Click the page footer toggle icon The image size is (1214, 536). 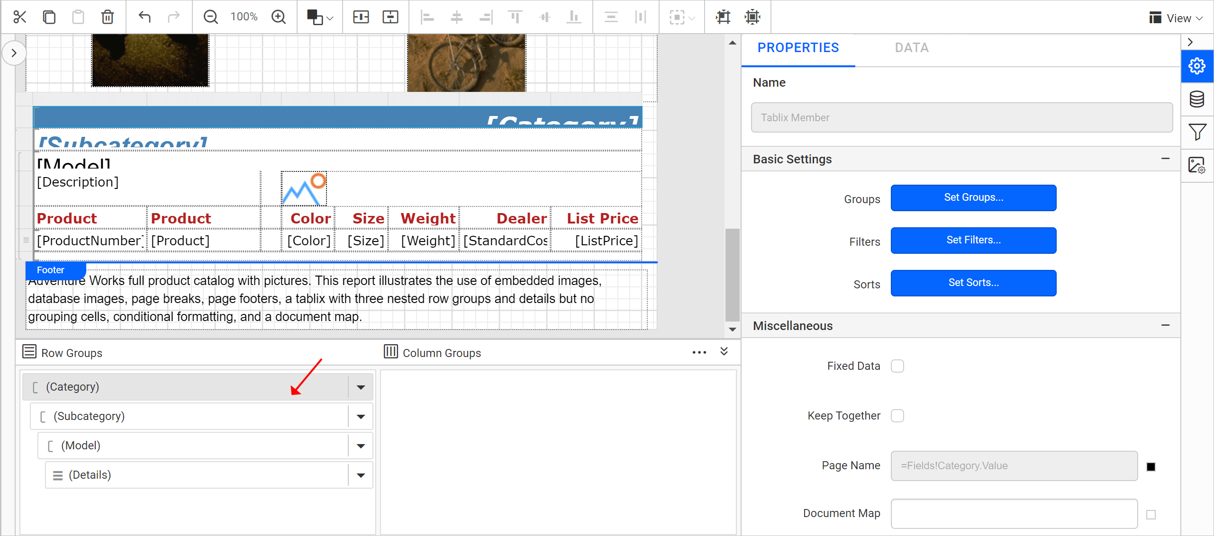(x=390, y=17)
